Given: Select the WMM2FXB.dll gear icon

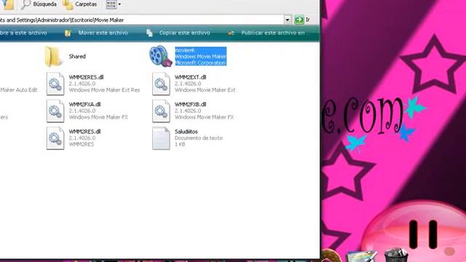Looking at the screenshot, I should [161, 111].
